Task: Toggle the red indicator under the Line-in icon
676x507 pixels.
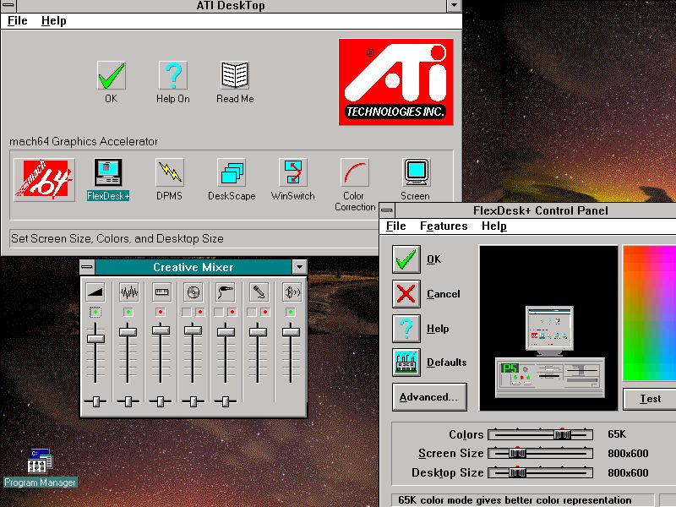Action: click(232, 312)
